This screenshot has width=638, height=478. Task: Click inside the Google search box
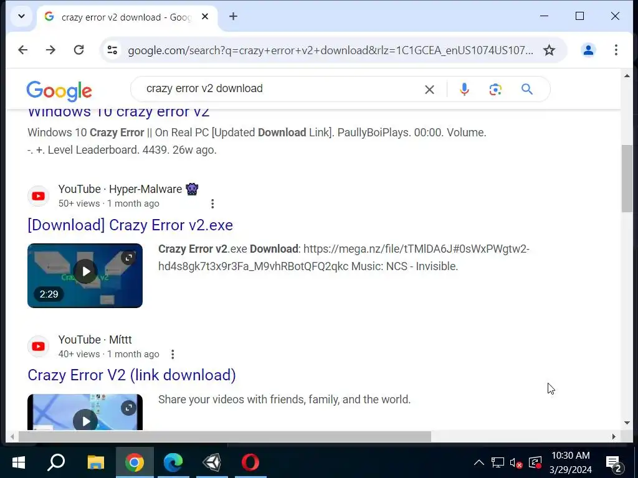281,88
